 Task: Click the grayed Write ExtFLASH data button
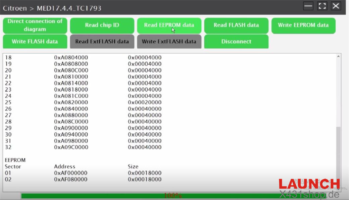(x=169, y=42)
